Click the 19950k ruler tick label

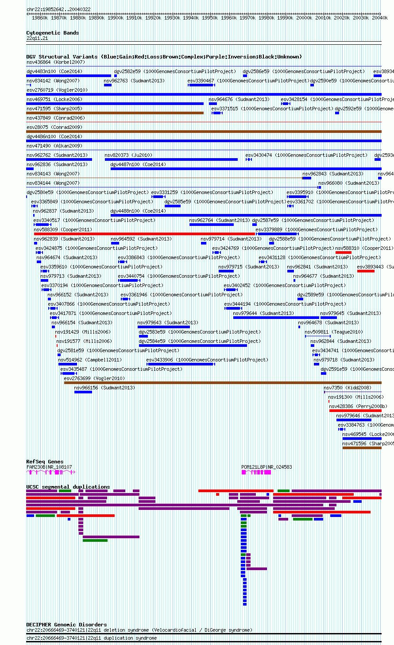coord(210,18)
